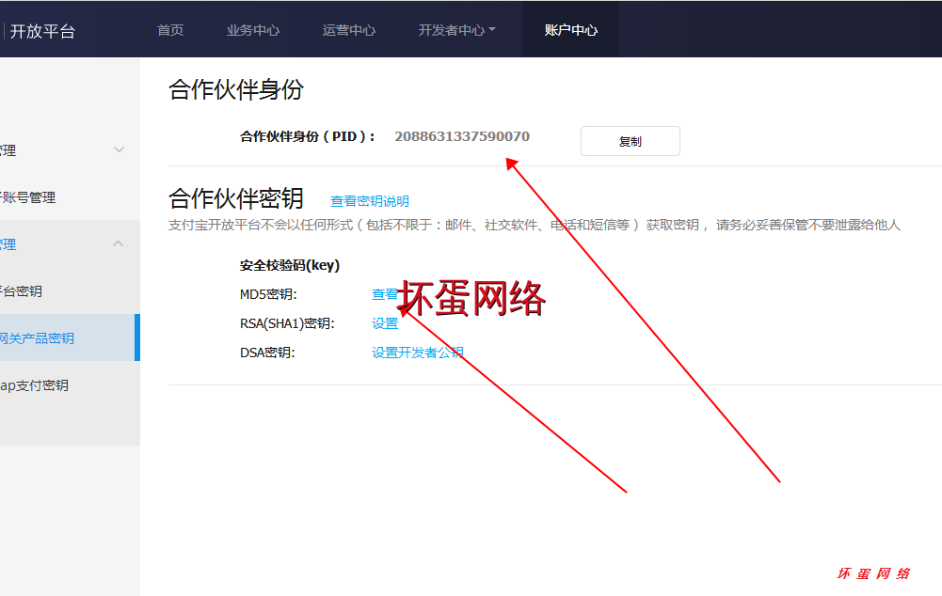Switch to the 运营中心 tab
This screenshot has width=942, height=596.
pos(349,30)
